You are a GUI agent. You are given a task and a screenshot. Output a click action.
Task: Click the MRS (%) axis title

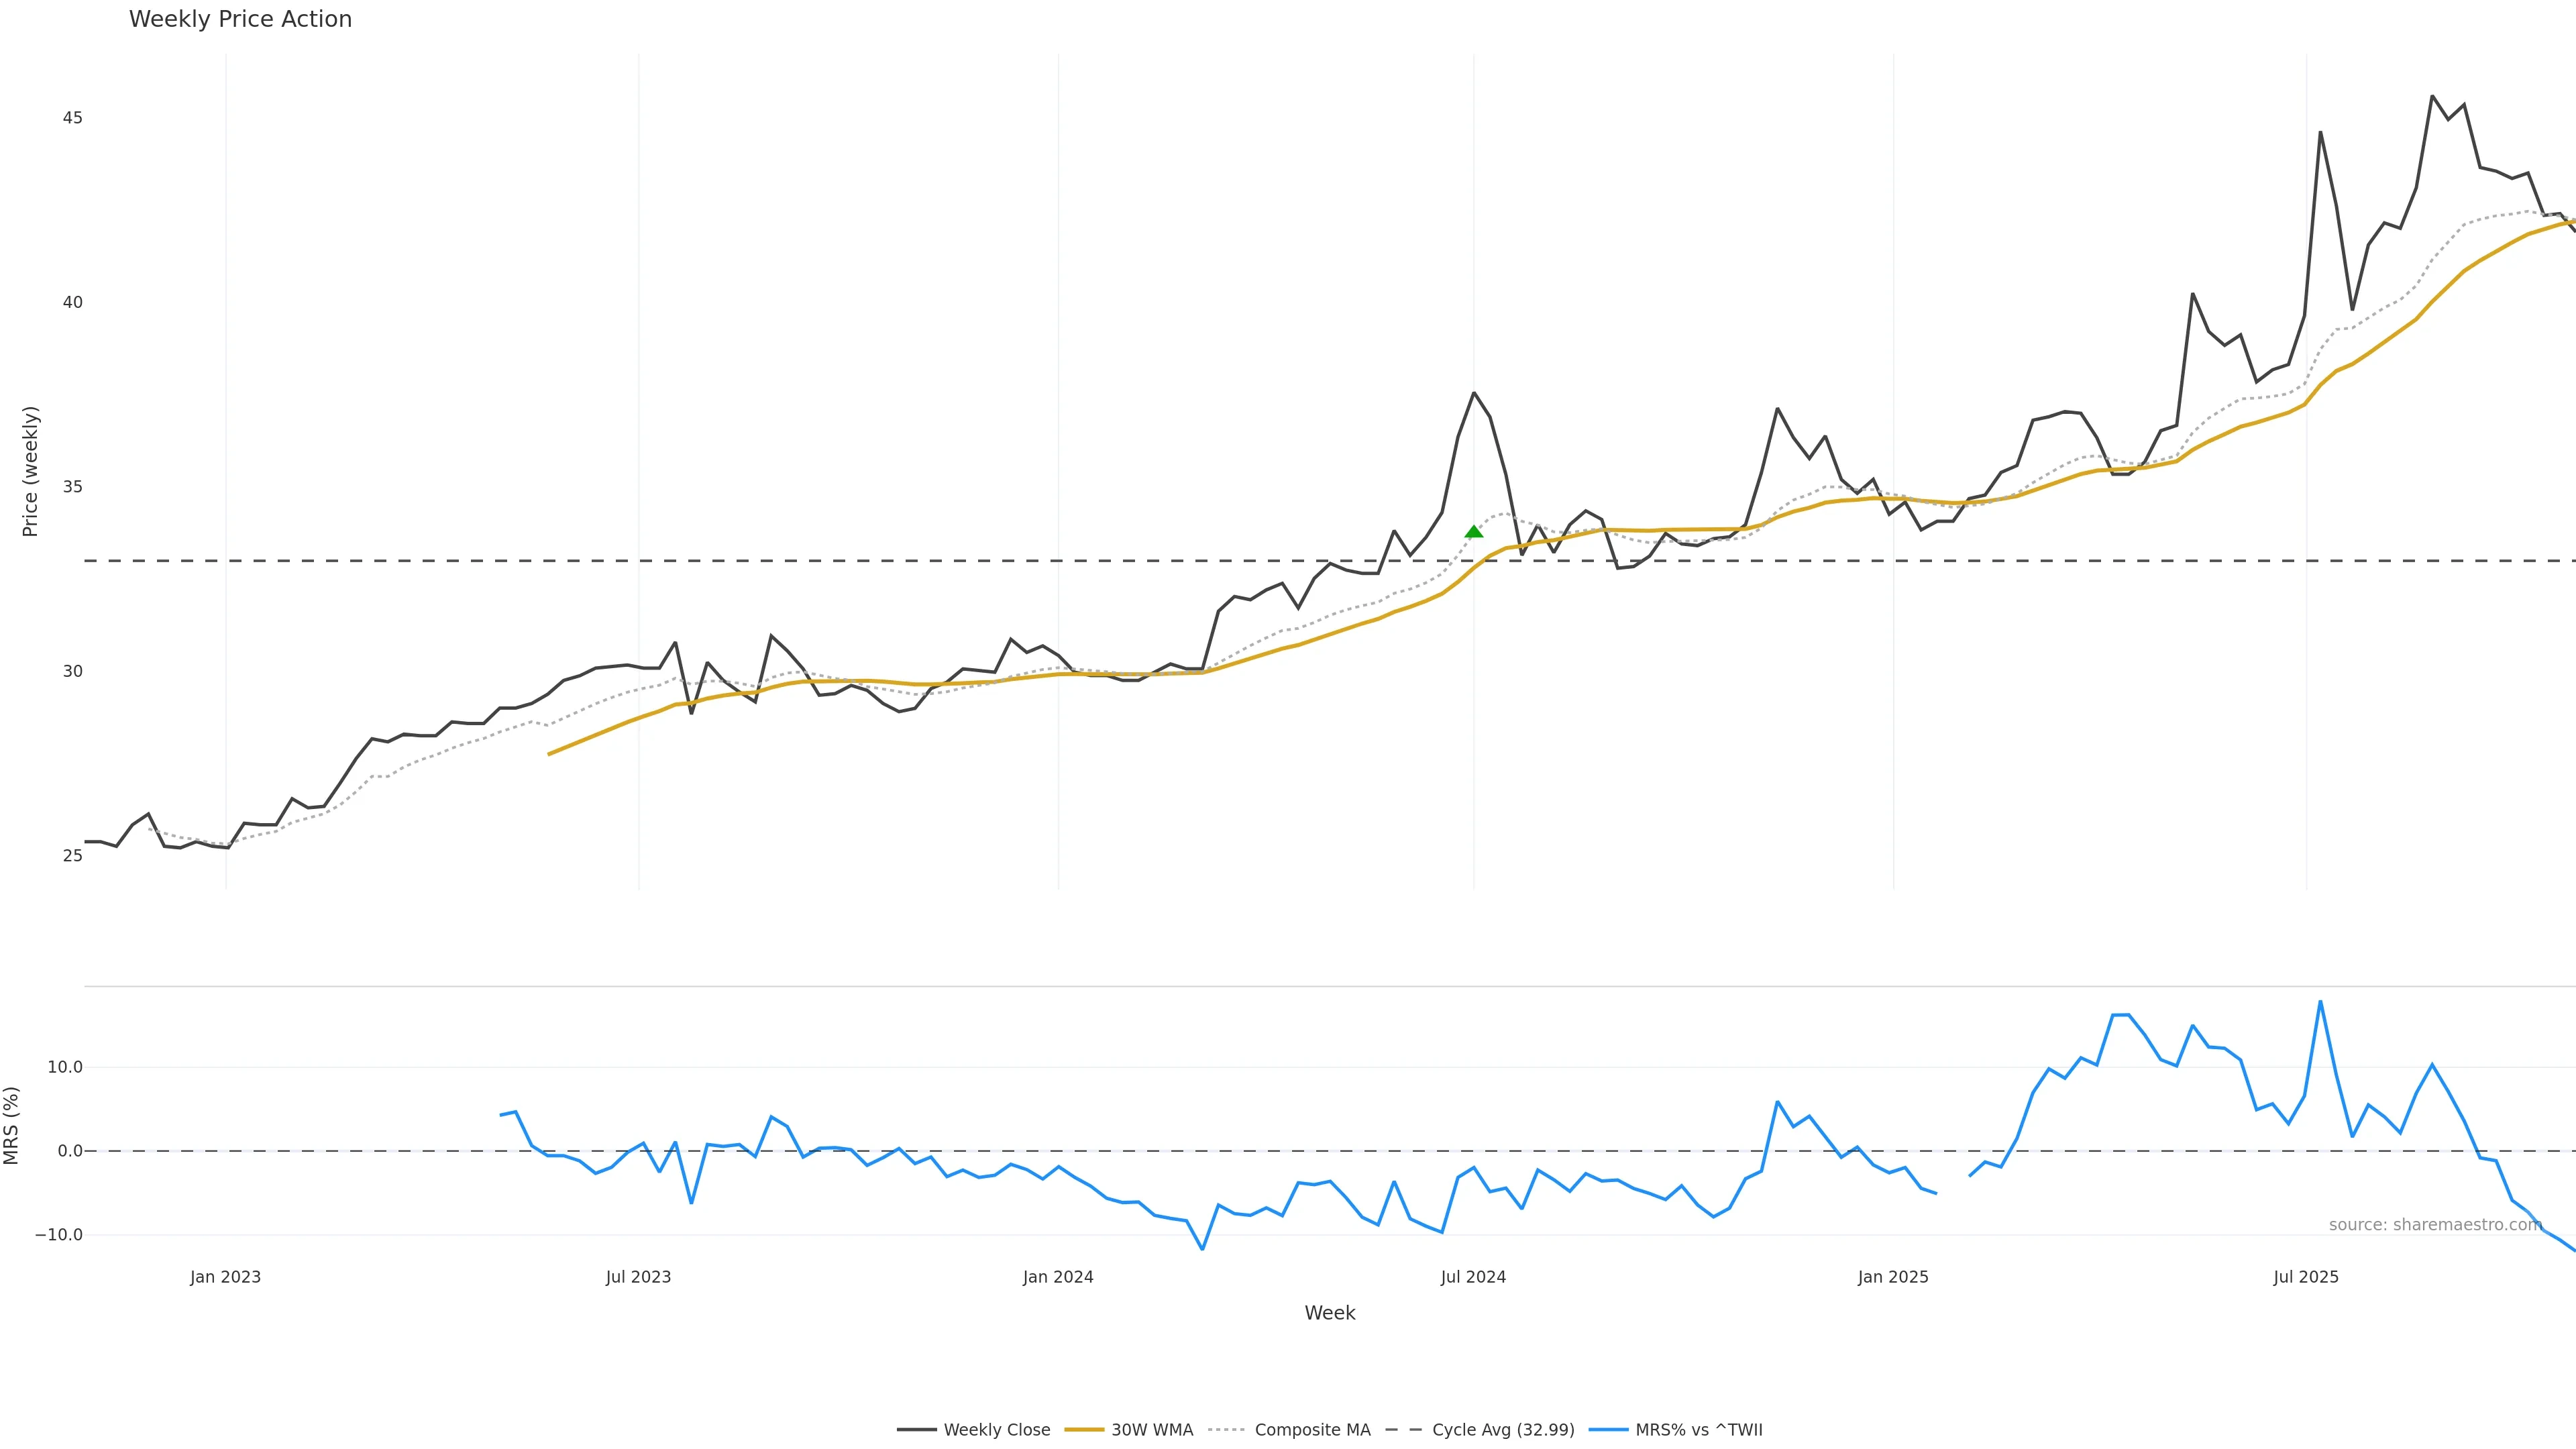[x=11, y=1125]
